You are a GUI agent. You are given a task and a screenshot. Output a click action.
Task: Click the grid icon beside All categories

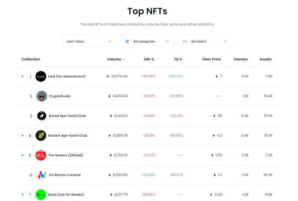[127, 42]
